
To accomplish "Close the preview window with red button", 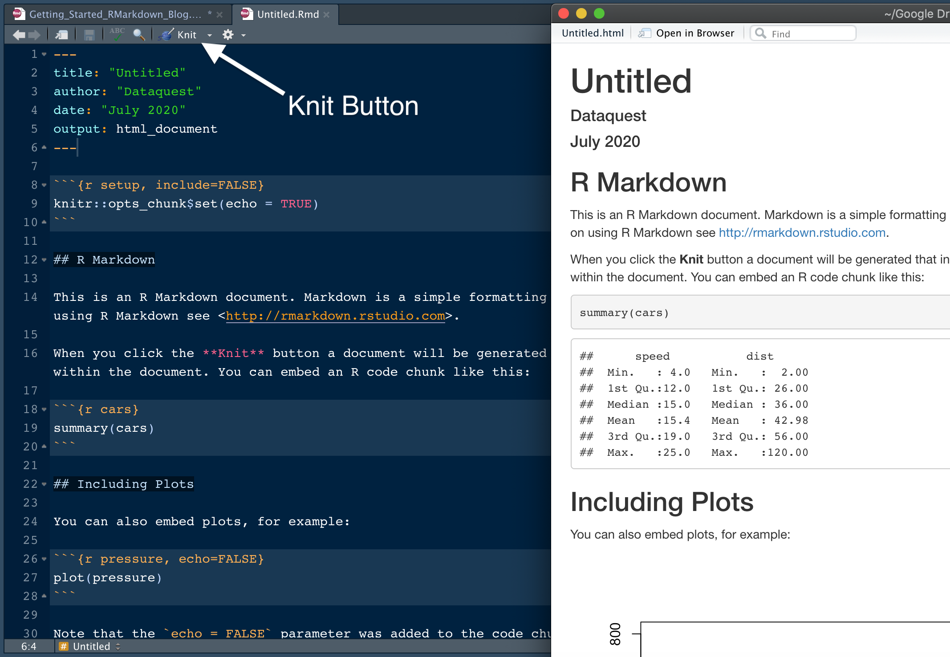I will (564, 13).
